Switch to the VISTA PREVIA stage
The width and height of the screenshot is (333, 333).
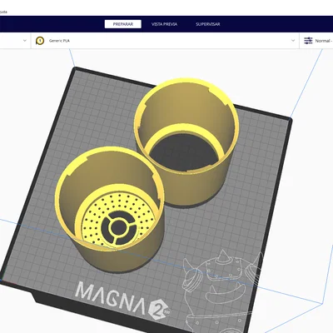[164, 24]
